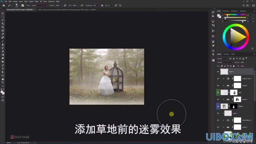
Task: Hide Color Balance 3 layer eye
Action: pyautogui.click(x=218, y=120)
